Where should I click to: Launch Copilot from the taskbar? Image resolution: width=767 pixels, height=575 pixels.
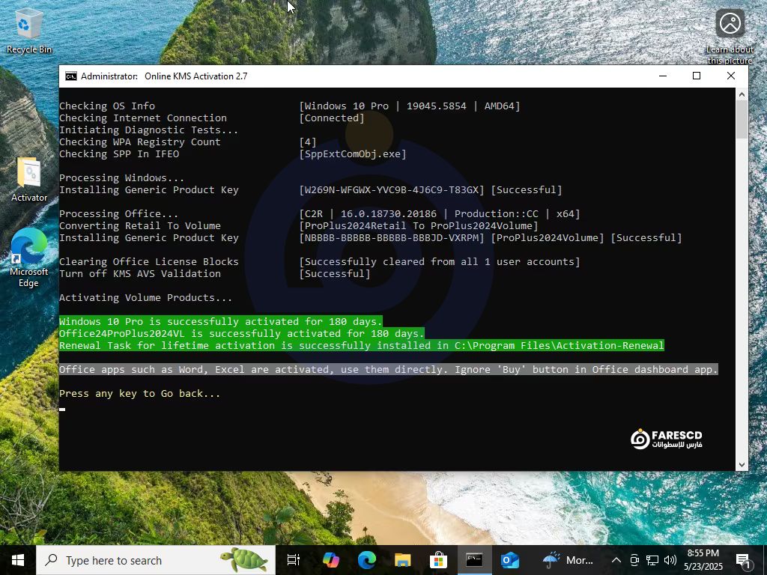coord(330,560)
